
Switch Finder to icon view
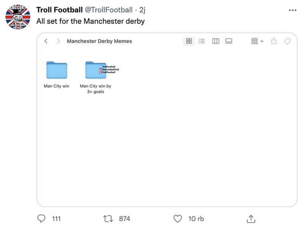click(189, 41)
